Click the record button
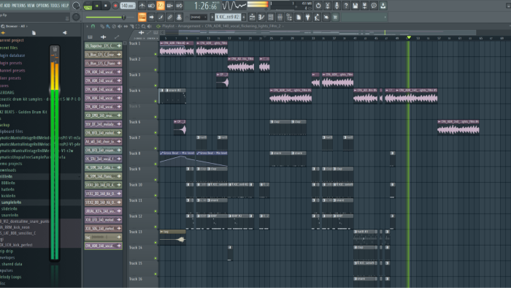 coord(115,6)
